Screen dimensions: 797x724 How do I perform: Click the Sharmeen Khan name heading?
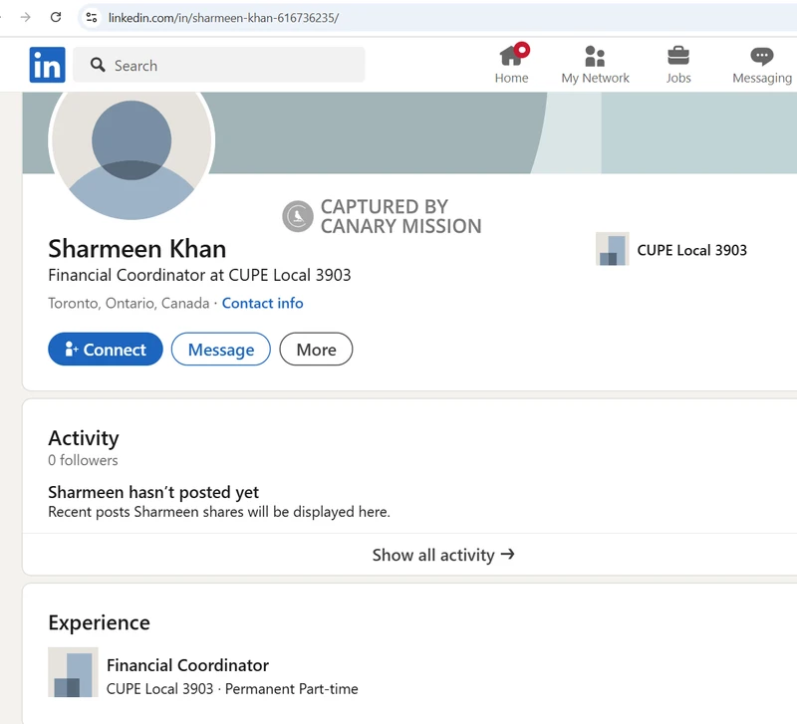(137, 249)
